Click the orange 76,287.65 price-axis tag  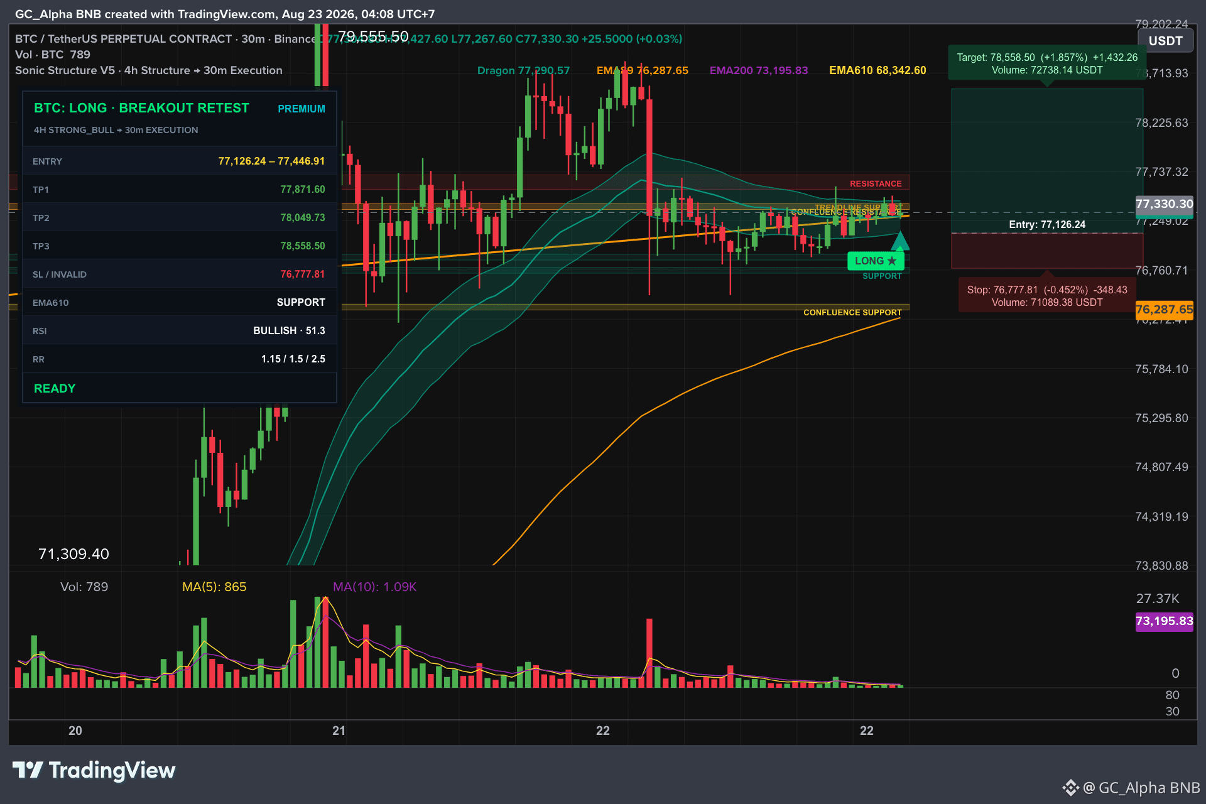[1164, 310]
